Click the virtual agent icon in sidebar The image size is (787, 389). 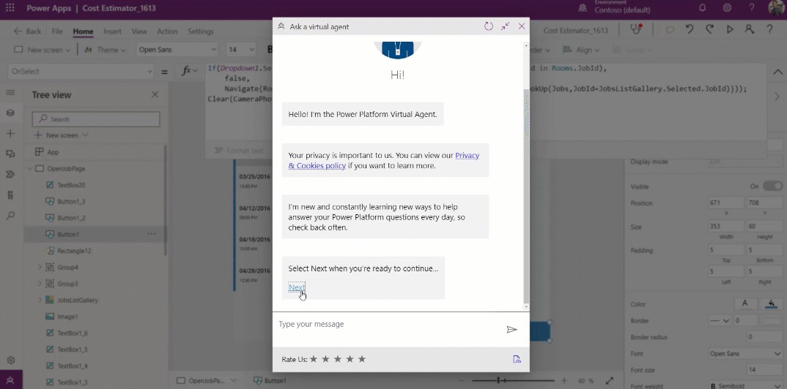point(10,380)
